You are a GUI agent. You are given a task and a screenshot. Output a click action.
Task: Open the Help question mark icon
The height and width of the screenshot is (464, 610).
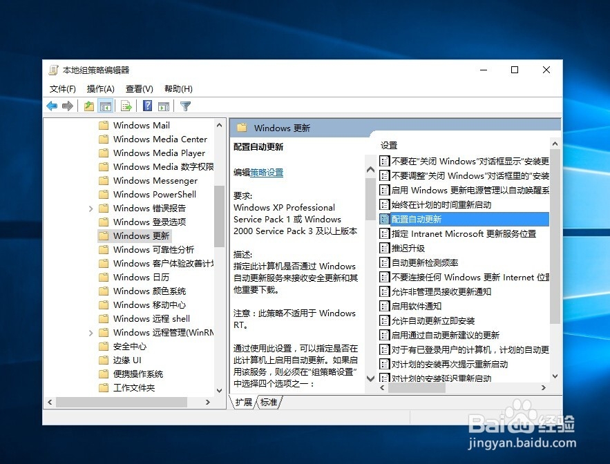(148, 106)
